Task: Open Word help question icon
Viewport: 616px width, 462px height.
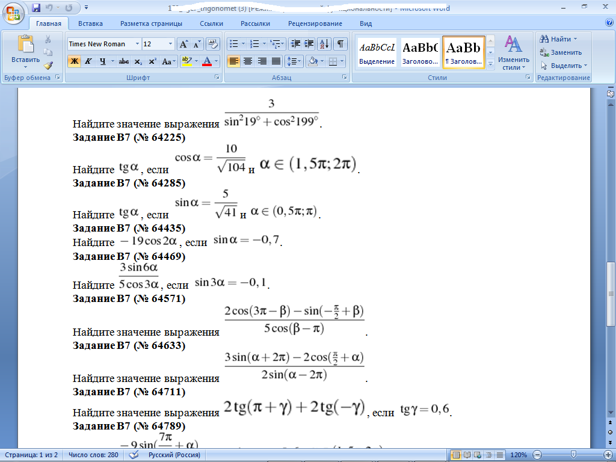Action: coord(609,23)
